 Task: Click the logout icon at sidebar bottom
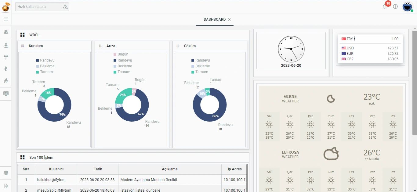click(6, 186)
